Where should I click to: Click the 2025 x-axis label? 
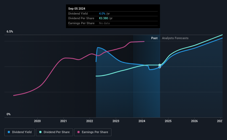(168, 121)
